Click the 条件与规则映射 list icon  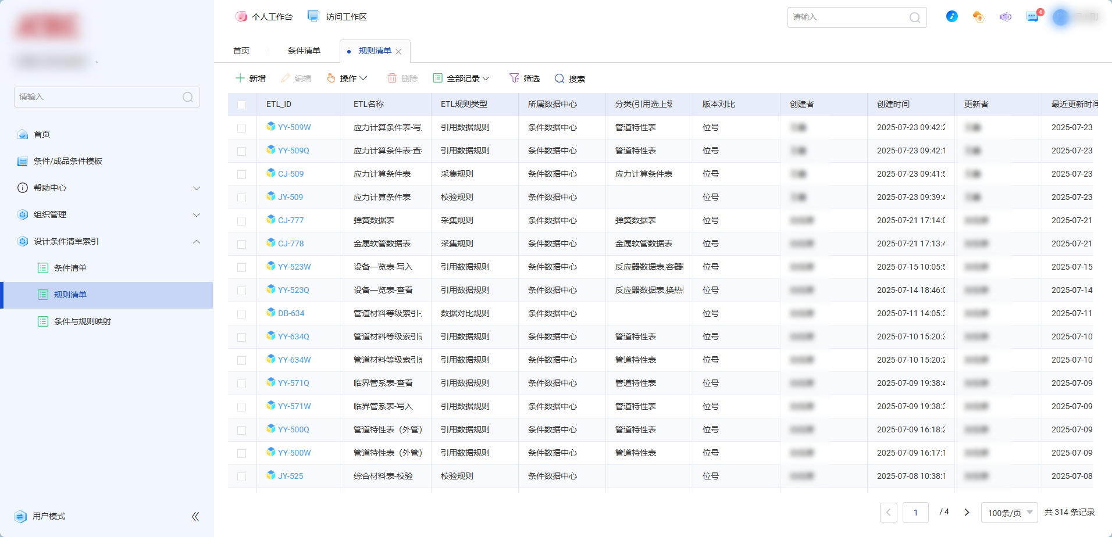click(x=43, y=321)
